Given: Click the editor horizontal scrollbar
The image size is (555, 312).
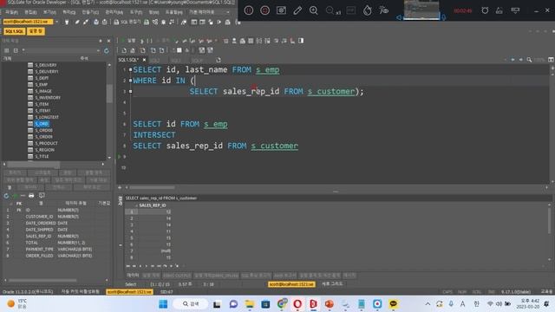Looking at the screenshot, I should point(153,187).
